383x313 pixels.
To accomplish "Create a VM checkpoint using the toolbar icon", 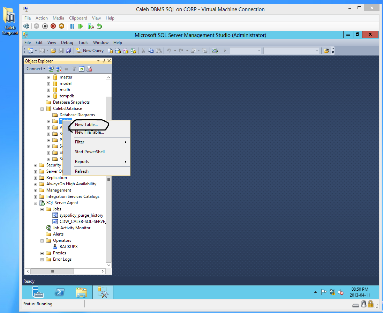I will tap(91, 26).
